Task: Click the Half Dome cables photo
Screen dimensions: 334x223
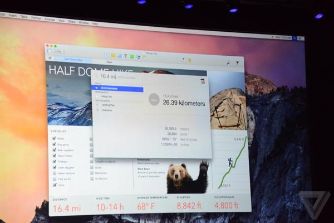Action: pyautogui.click(x=227, y=109)
